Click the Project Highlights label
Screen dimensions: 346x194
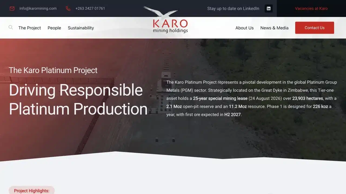[x=32, y=190]
